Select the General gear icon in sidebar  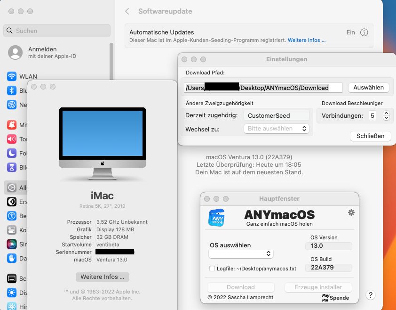(x=12, y=188)
